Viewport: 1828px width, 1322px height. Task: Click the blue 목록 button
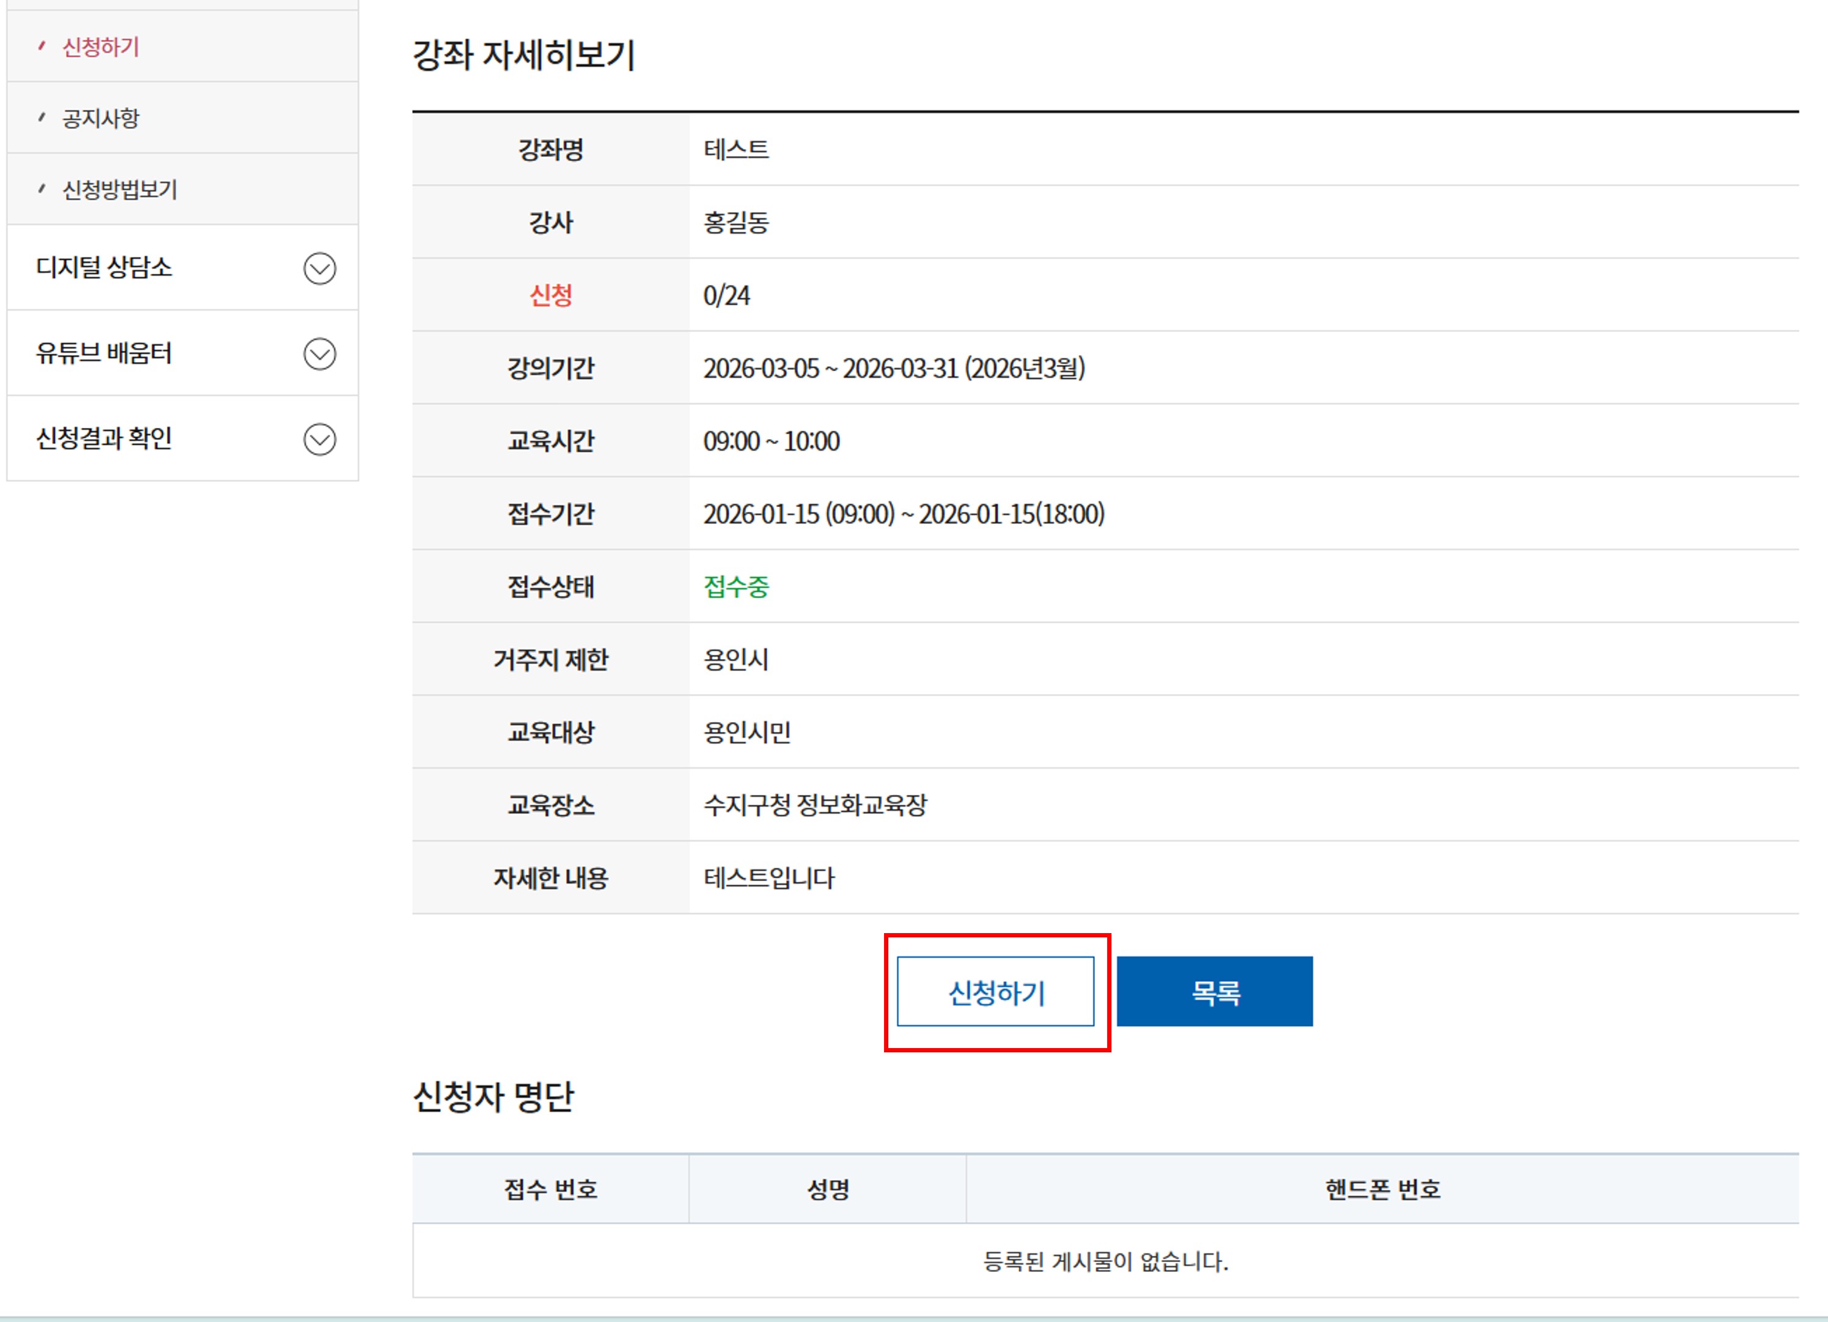[x=1214, y=992]
